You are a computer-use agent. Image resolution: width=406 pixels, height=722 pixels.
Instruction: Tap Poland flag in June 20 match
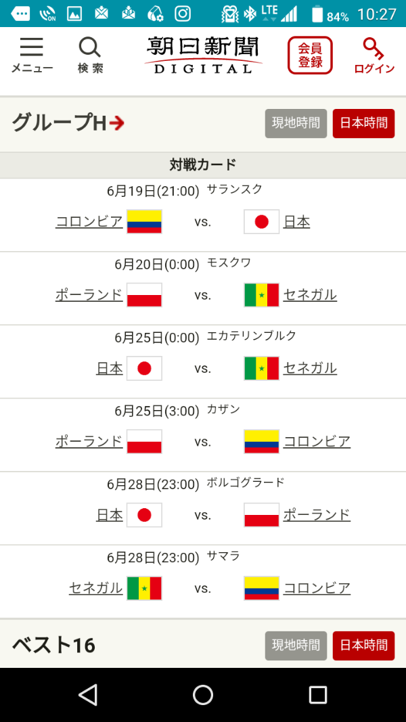click(144, 295)
